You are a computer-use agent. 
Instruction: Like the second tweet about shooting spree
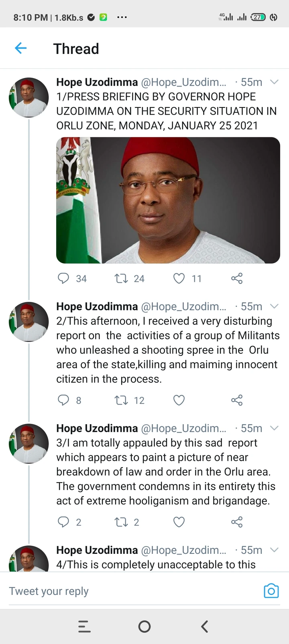point(179,400)
